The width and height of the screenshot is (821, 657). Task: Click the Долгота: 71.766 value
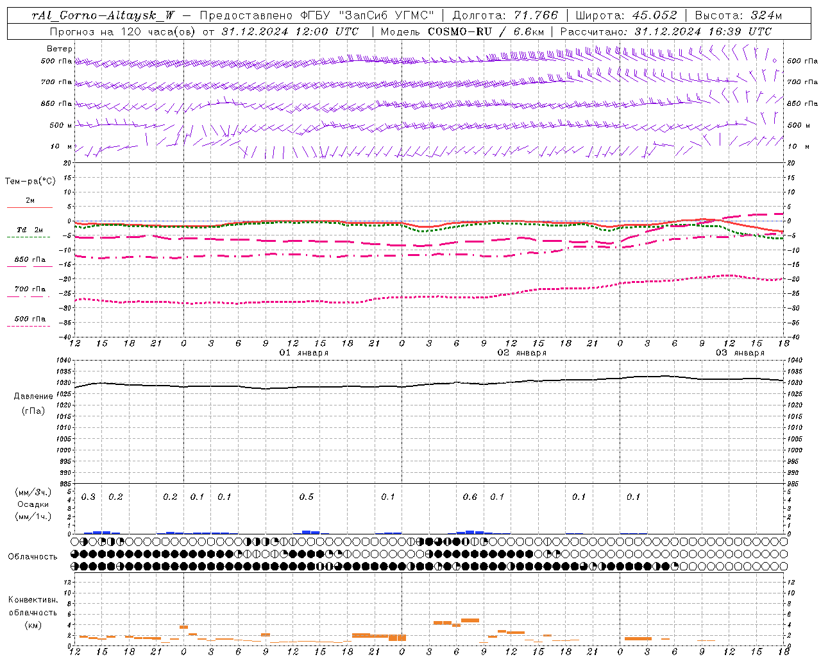[505, 16]
